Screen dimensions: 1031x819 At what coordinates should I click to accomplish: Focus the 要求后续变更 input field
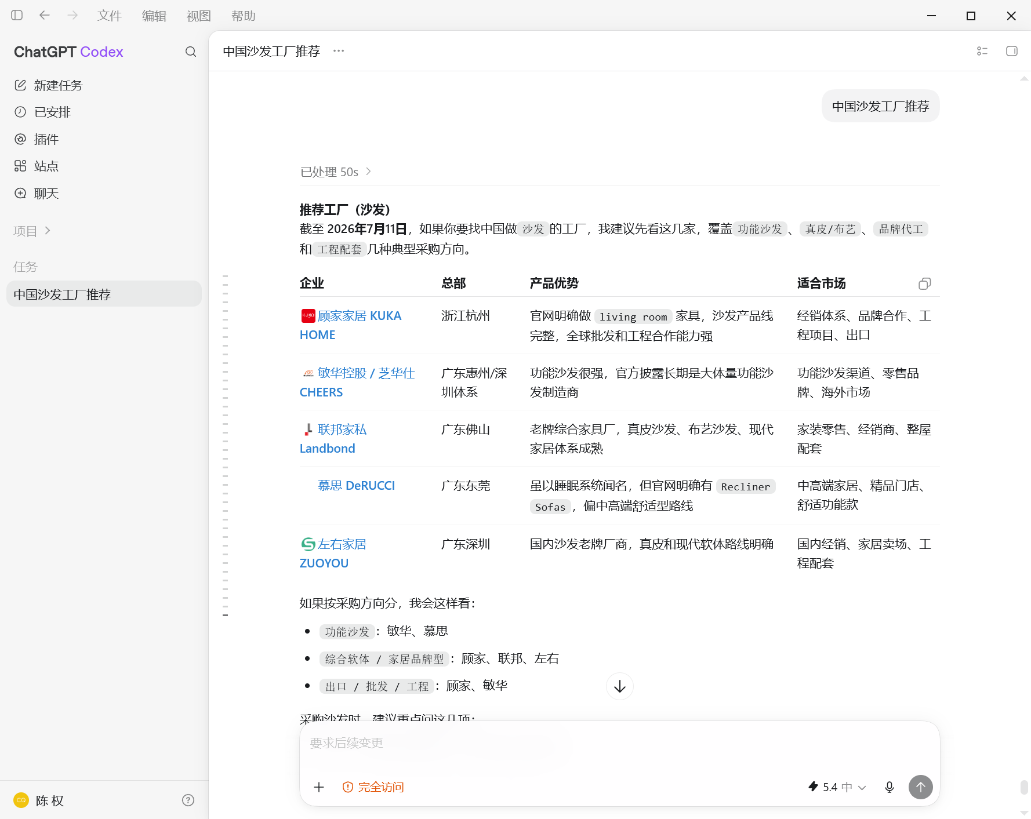tap(619, 743)
